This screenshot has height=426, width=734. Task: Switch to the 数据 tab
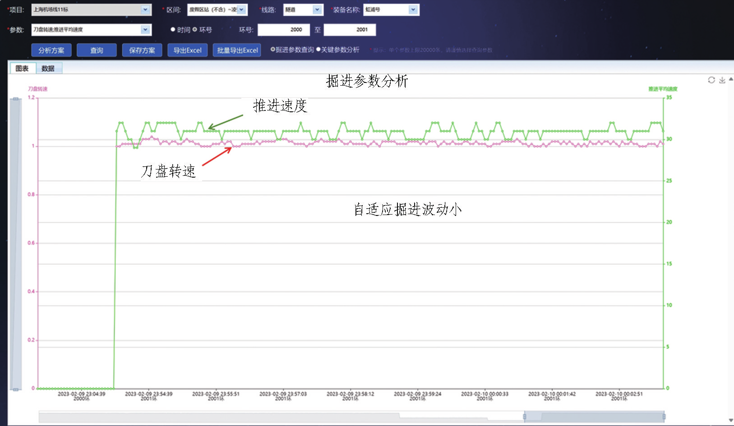pyautogui.click(x=48, y=69)
